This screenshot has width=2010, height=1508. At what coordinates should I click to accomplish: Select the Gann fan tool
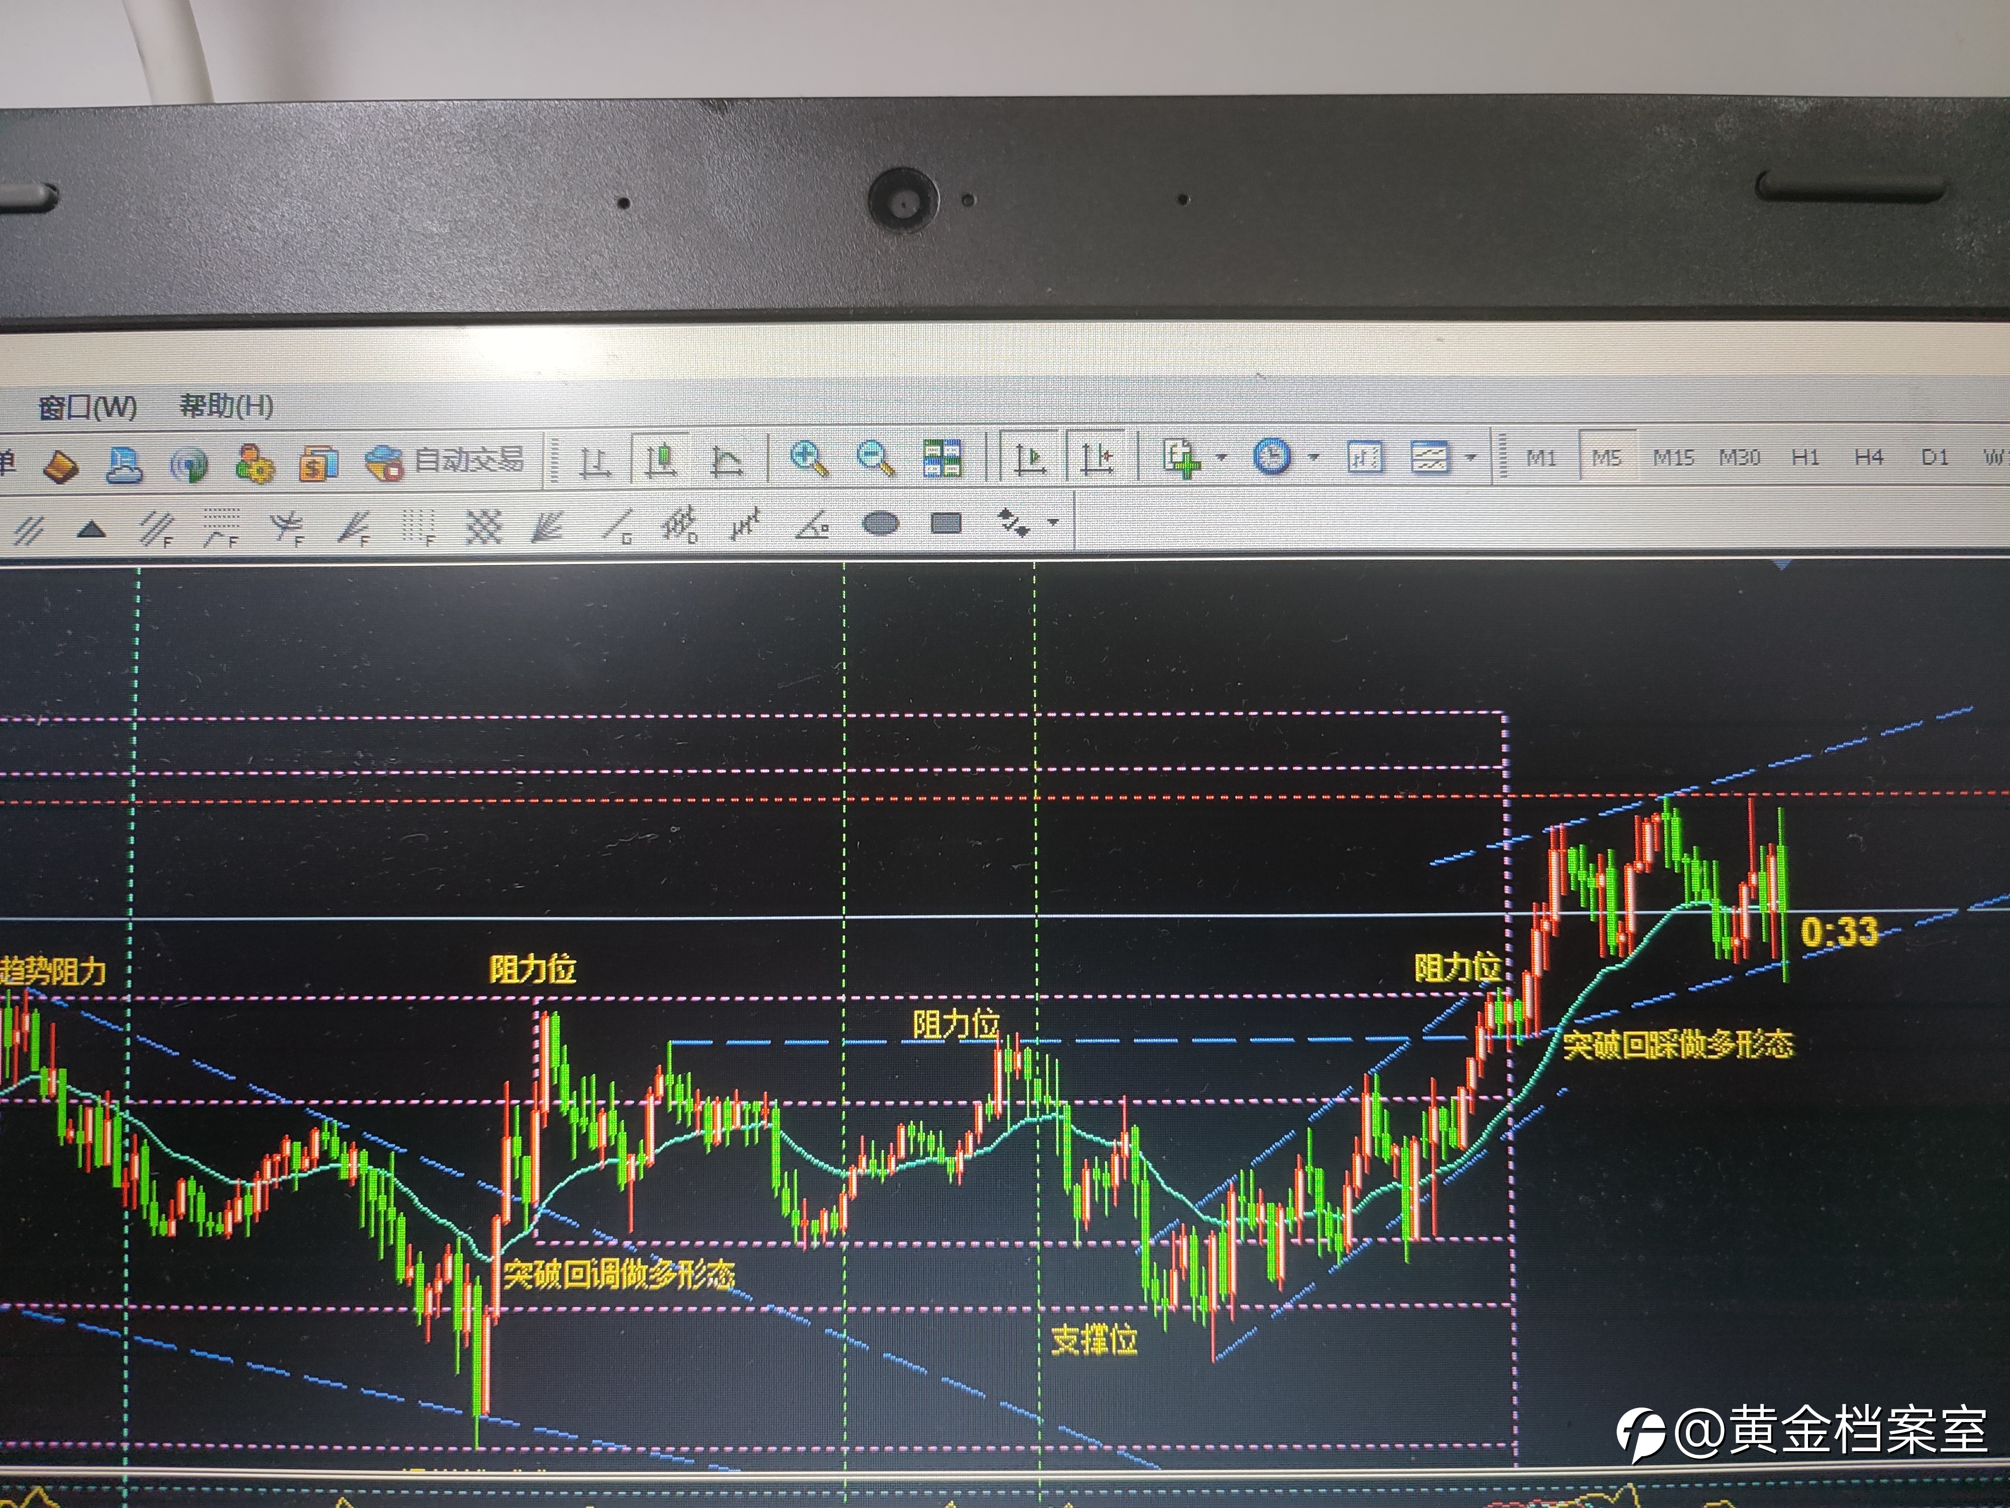547,526
